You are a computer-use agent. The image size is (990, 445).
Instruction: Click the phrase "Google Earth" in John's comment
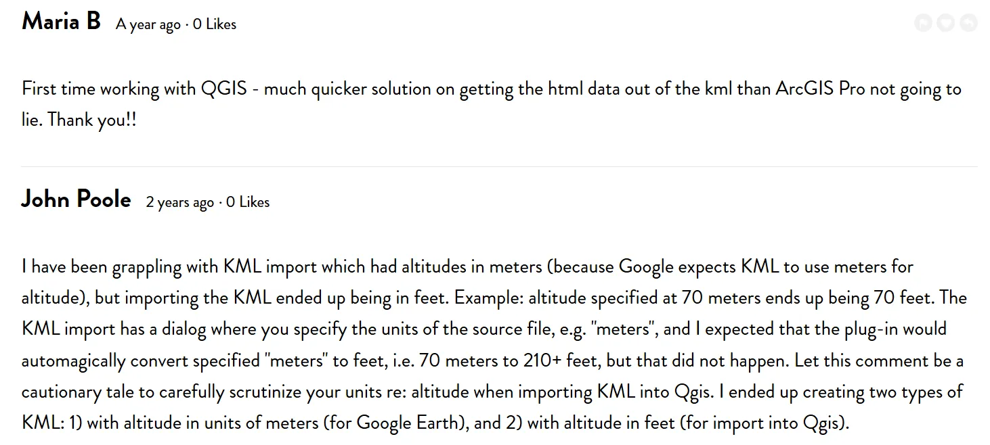point(406,424)
